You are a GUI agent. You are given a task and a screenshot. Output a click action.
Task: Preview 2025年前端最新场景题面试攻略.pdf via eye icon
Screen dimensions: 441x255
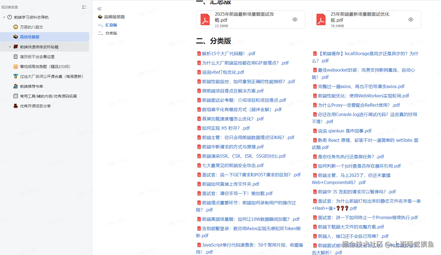pyautogui.click(x=295, y=19)
